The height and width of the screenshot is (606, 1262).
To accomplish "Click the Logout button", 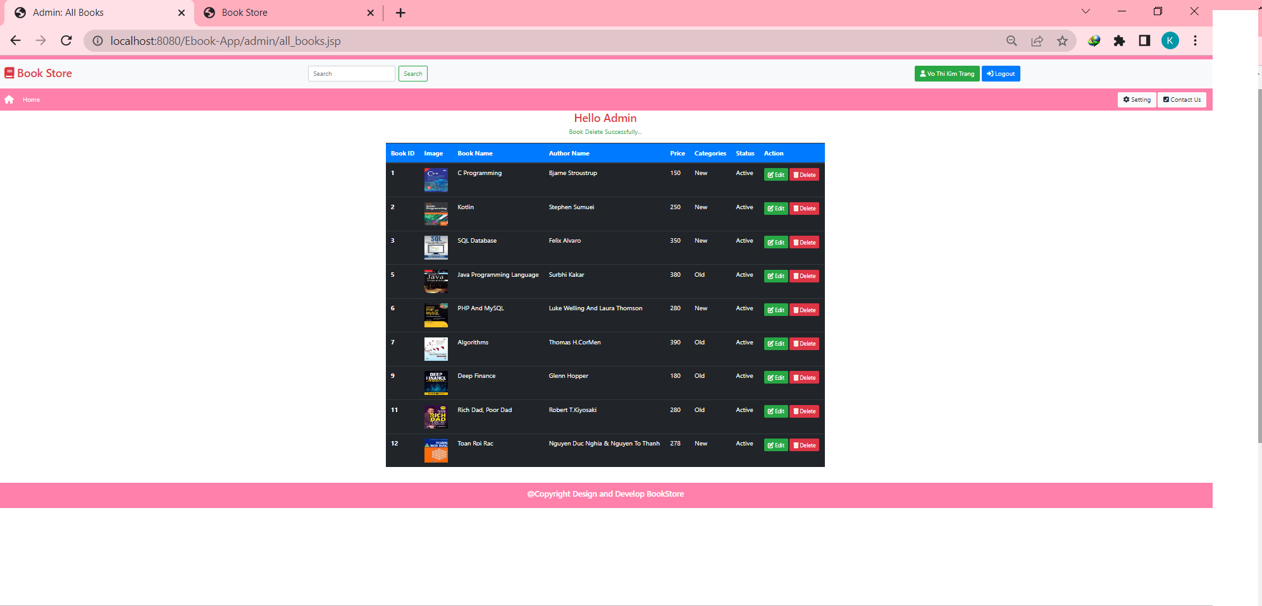I will 1001,74.
